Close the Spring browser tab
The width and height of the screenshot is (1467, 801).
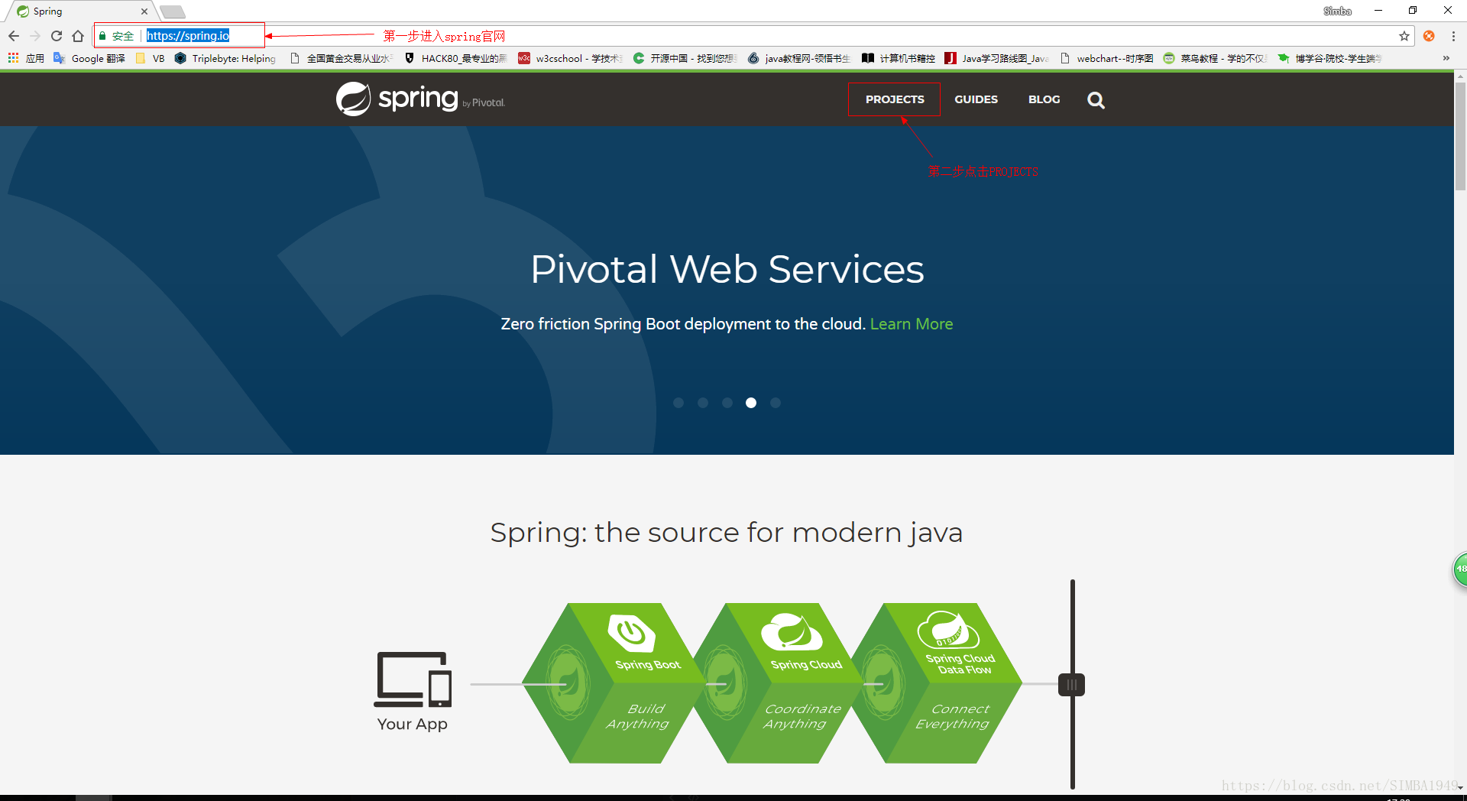point(144,11)
